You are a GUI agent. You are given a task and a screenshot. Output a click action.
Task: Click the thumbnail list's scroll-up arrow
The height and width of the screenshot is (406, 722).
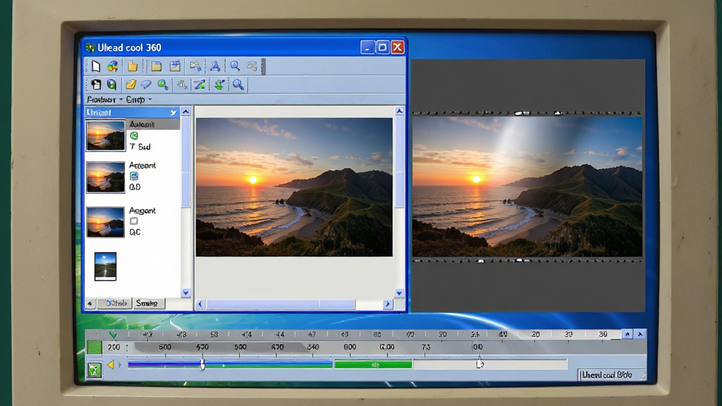[185, 111]
